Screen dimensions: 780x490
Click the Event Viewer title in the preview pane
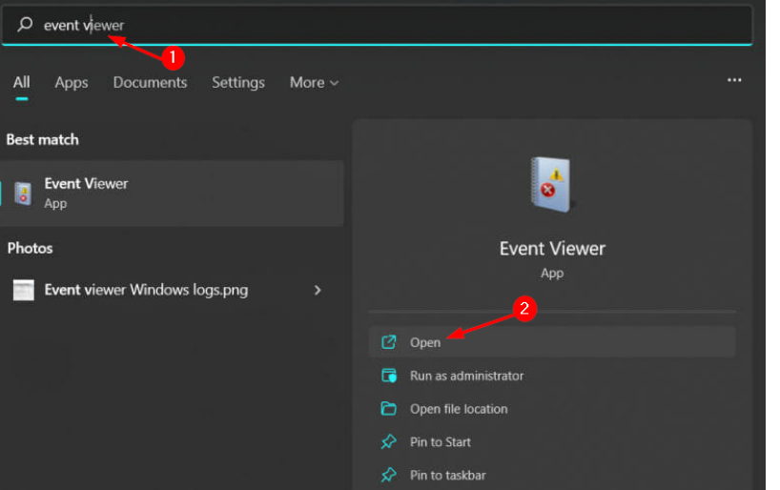point(552,249)
